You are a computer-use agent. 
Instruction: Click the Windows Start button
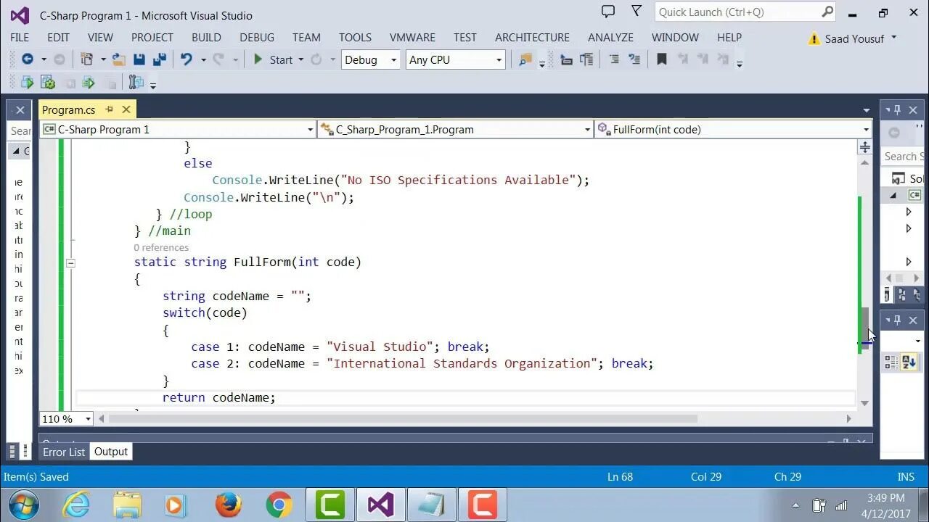[24, 504]
